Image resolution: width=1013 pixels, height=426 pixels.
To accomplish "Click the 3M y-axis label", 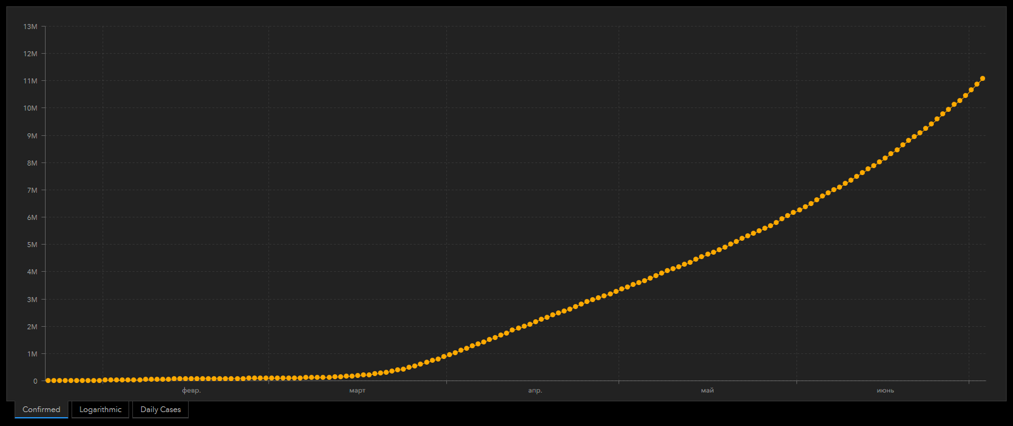I will pyautogui.click(x=32, y=300).
